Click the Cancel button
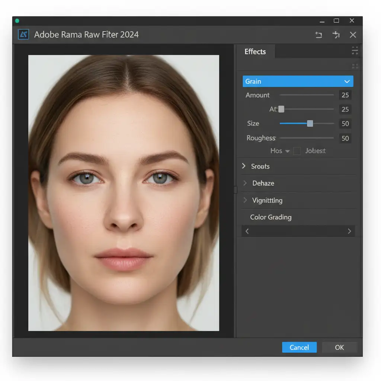 pos(299,347)
